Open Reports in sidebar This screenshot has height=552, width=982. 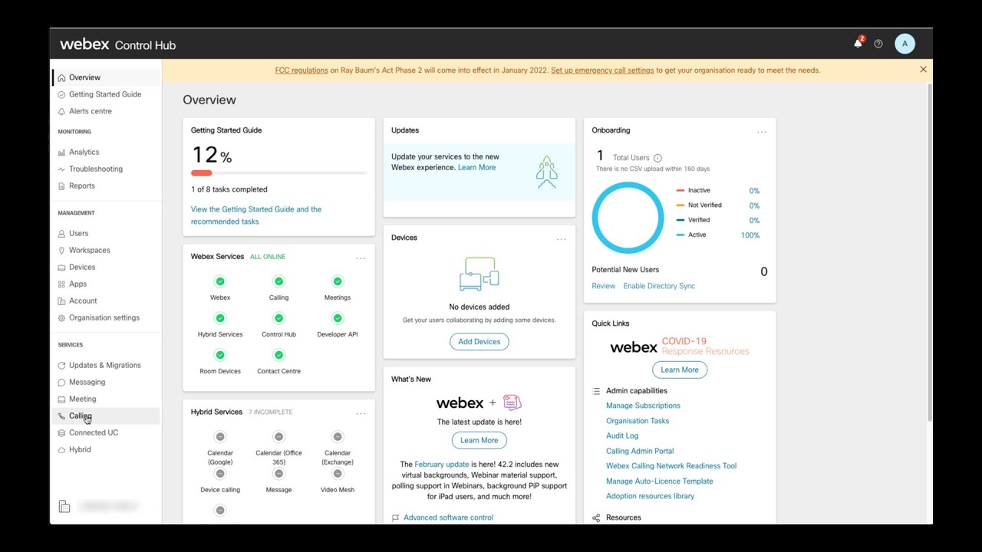[x=106, y=186]
